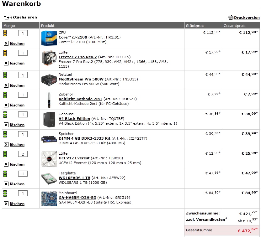Click löschen link for DIMM 4 GB DDR3-1333 Kit
The height and width of the screenshot is (237, 261).
[x=17, y=145]
